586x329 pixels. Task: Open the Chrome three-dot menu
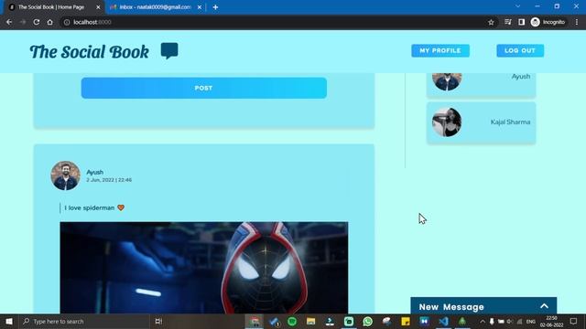click(577, 22)
